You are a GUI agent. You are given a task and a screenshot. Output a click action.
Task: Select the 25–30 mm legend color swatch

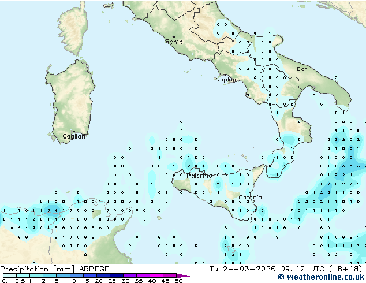pyautogui.click(x=116, y=275)
